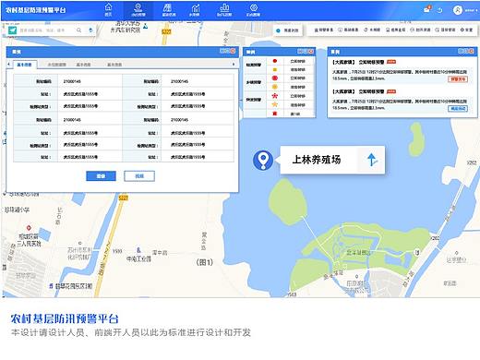Click second map toolbar item with info circle

[348, 30]
